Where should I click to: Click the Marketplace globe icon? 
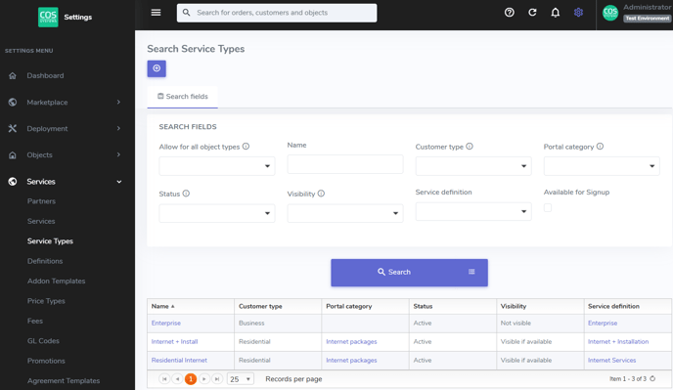click(x=13, y=102)
